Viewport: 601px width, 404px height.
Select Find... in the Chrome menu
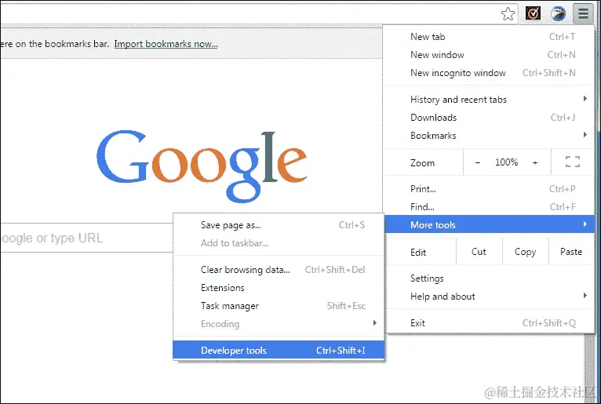489,207
